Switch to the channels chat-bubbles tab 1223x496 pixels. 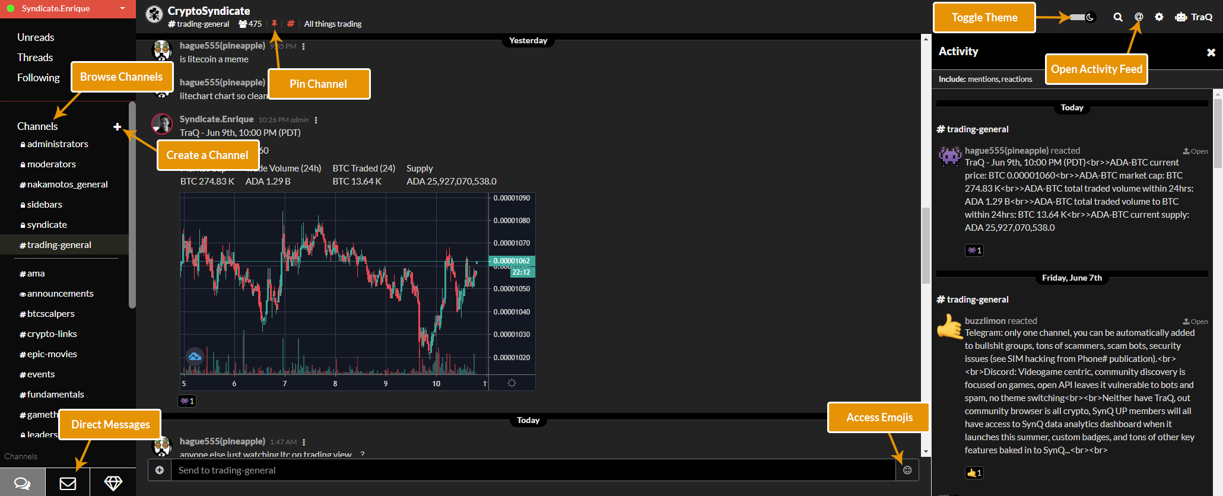click(23, 482)
